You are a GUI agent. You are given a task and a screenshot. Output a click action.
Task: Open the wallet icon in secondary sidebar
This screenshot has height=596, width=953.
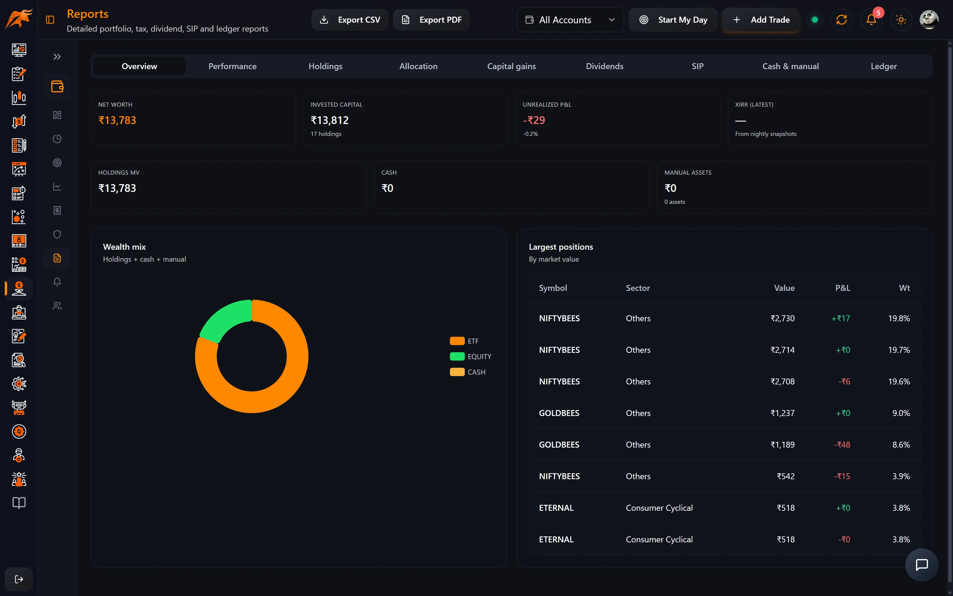click(57, 86)
